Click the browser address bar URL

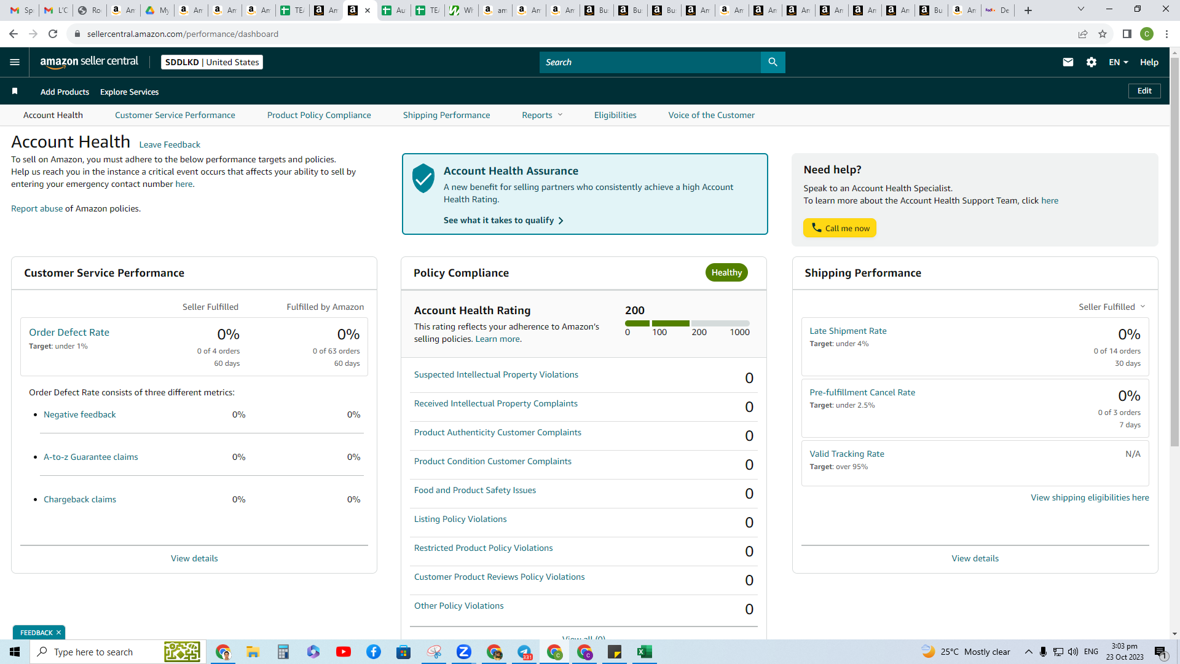point(183,34)
